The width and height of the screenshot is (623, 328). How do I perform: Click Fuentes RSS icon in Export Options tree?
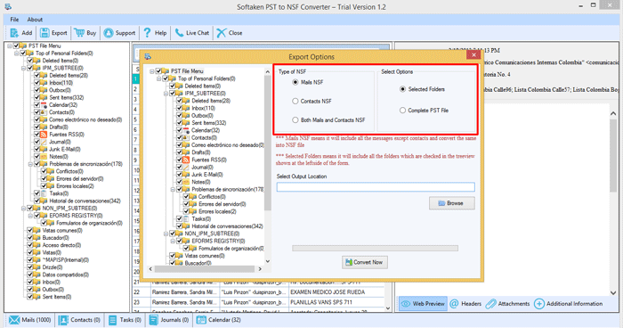pyautogui.click(x=186, y=160)
